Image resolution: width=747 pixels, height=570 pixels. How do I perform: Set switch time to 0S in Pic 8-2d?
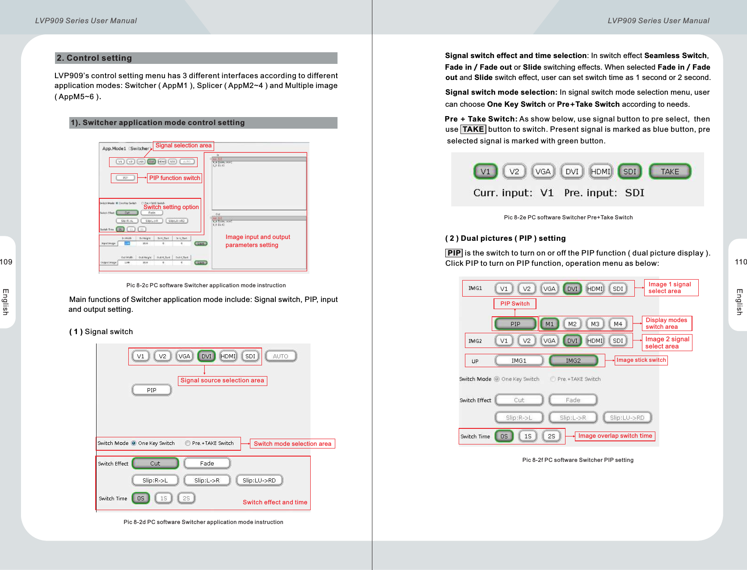tap(141, 498)
